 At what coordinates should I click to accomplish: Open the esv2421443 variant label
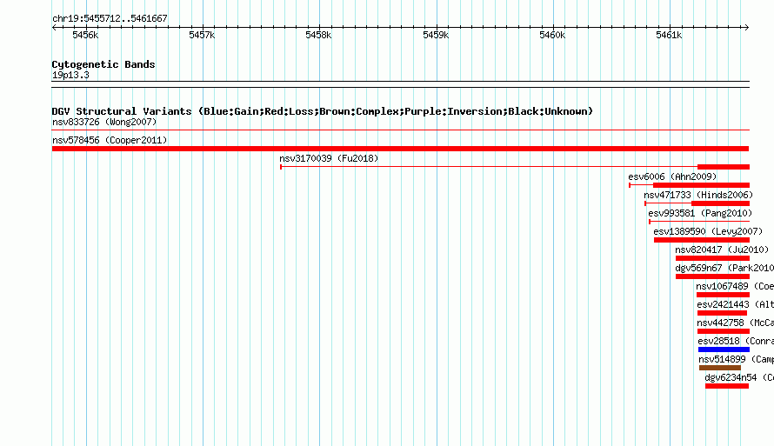[x=735, y=304]
